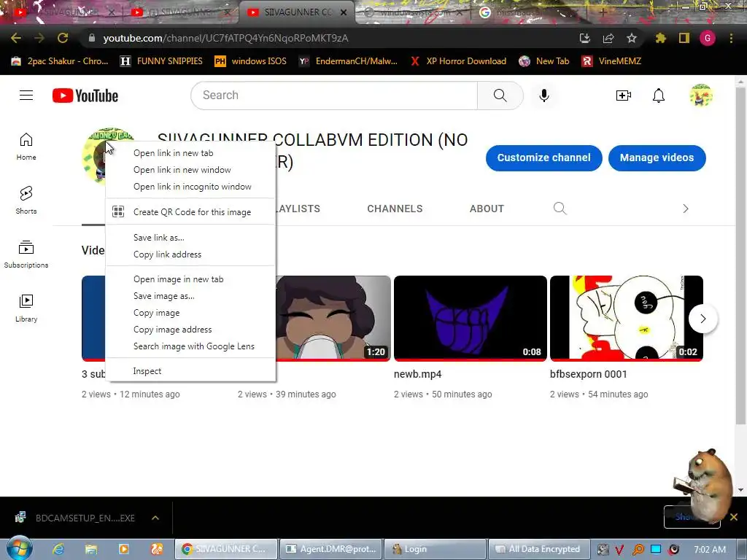Screen dimensions: 747x560
Task: Open the bfbsexporn 0001 thumbnail
Action: [626, 318]
